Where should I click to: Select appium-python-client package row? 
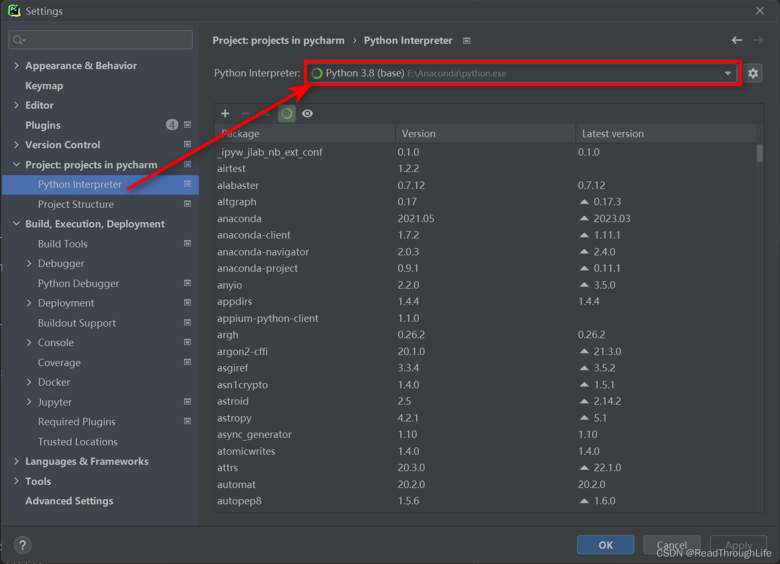(x=485, y=318)
